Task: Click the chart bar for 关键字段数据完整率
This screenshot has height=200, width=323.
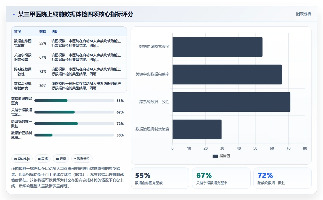Action: tap(228, 74)
